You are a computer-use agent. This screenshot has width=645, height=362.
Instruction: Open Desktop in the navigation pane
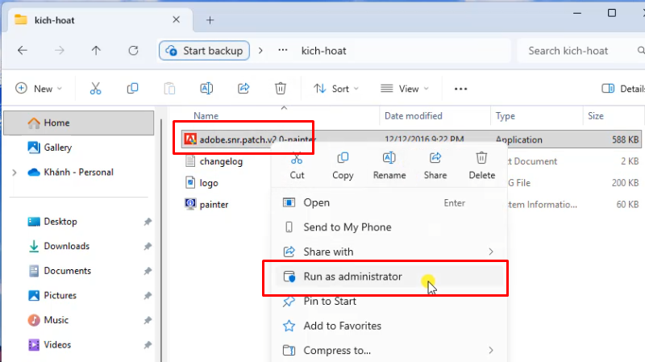point(60,222)
